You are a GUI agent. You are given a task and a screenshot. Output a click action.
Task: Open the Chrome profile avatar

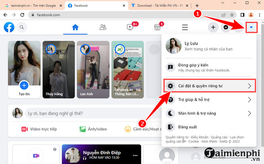(251, 15)
